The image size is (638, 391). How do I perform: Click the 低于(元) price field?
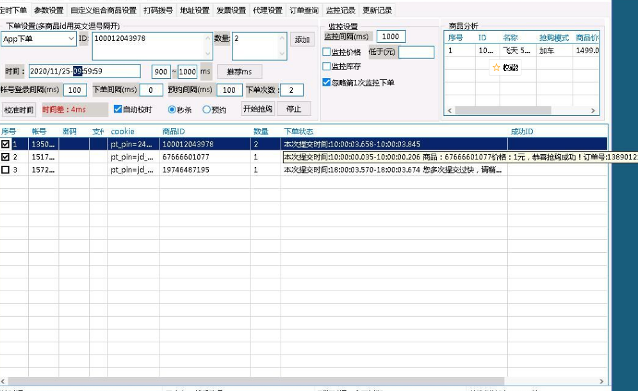(x=416, y=52)
